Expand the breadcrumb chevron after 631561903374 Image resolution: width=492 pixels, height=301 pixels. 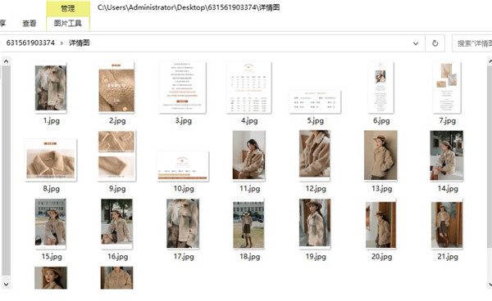(61, 43)
